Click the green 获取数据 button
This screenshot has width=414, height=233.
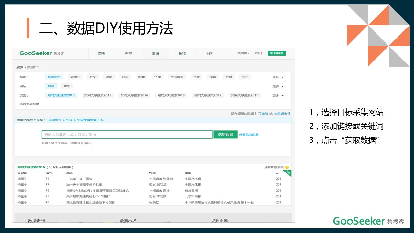click(225, 135)
